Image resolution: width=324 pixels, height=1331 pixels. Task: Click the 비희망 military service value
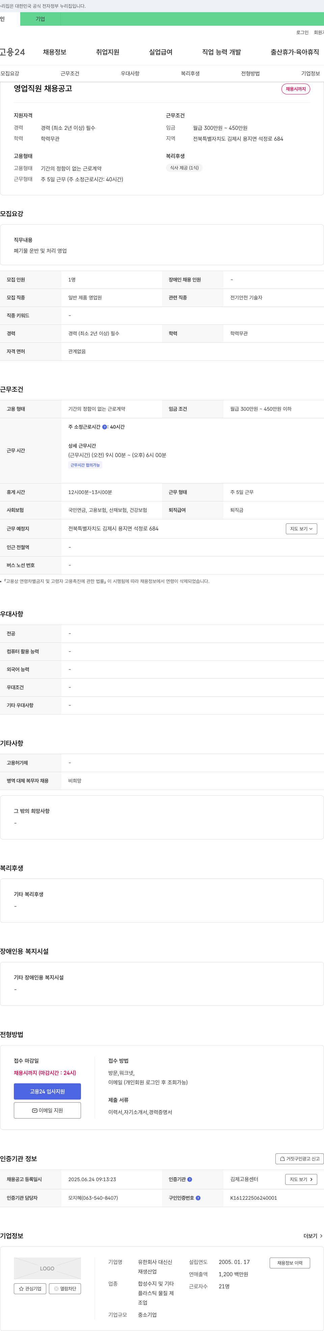pyautogui.click(x=75, y=781)
